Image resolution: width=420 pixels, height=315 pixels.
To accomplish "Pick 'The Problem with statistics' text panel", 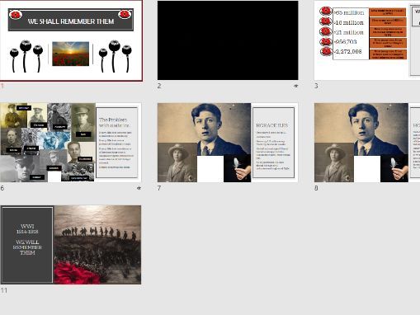I will pos(117,143).
